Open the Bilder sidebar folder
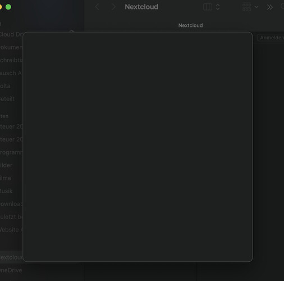284x281 pixels. [x=6, y=165]
